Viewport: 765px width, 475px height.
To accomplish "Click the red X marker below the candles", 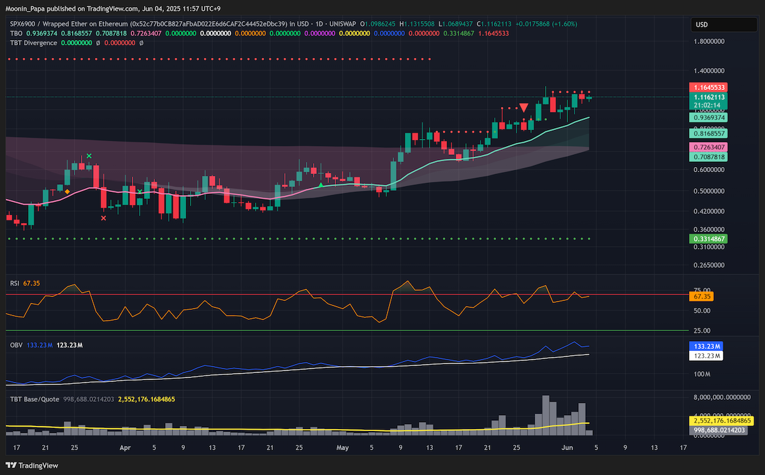I will (x=104, y=218).
